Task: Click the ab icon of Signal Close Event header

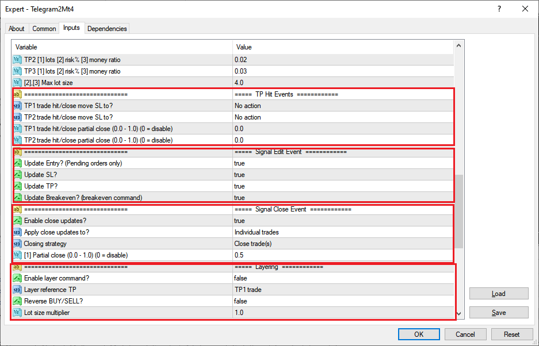Action: (x=17, y=209)
